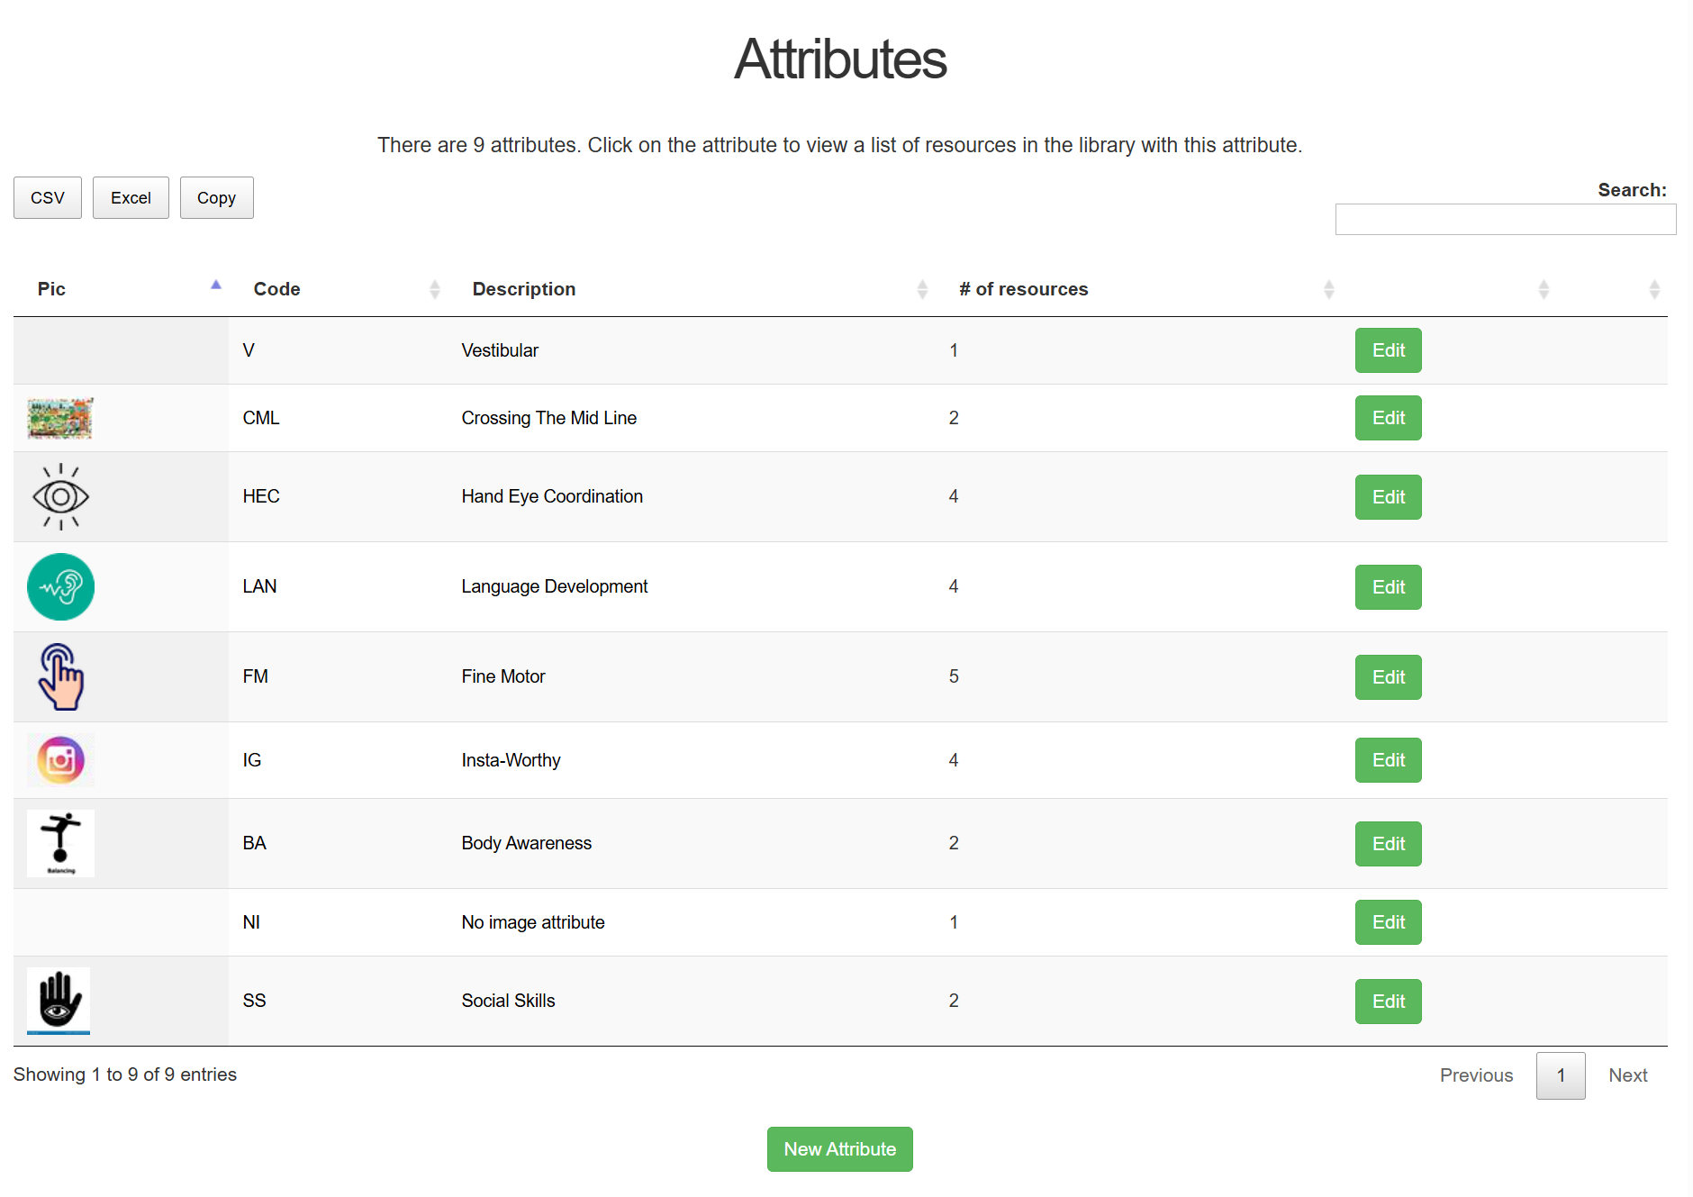Select page 1 in pagination
The width and height of the screenshot is (1693, 1197).
pos(1561,1075)
